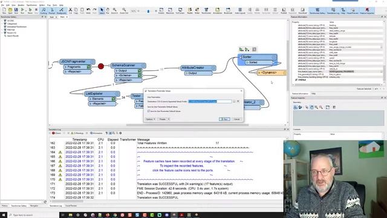The width and height of the screenshot is (387, 218).
Task: Click the Zoom Out magnifier
Action: click(x=124, y=10)
